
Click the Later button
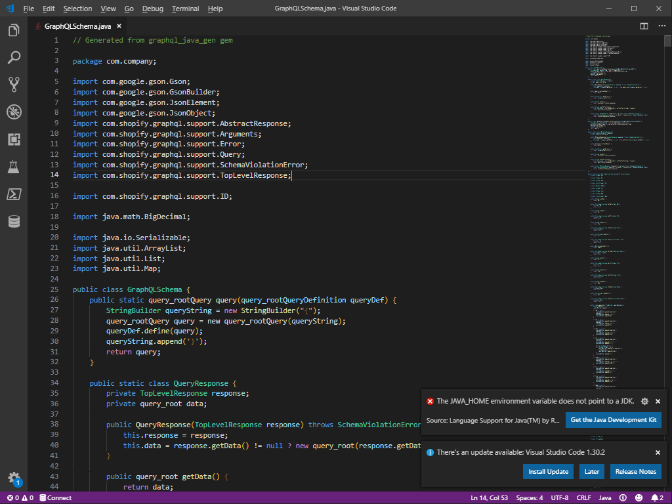[592, 471]
